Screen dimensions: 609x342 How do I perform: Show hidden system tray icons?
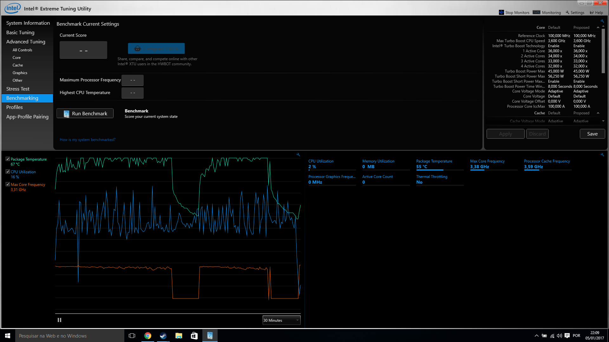536,336
